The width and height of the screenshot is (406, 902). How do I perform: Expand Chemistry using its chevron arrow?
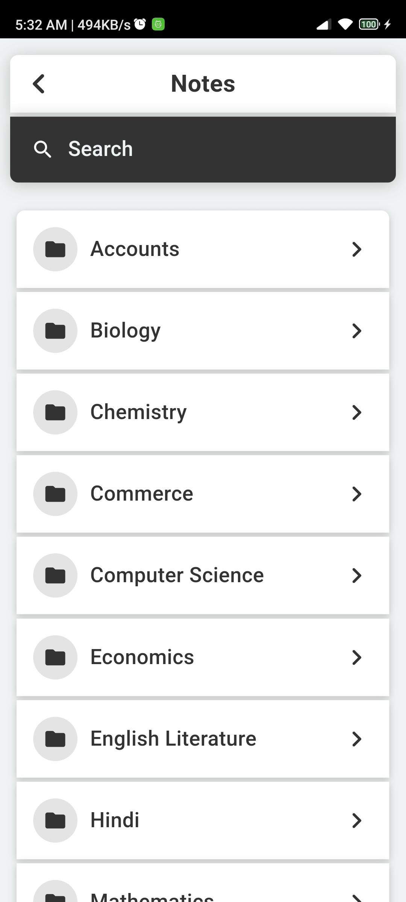[x=356, y=412]
